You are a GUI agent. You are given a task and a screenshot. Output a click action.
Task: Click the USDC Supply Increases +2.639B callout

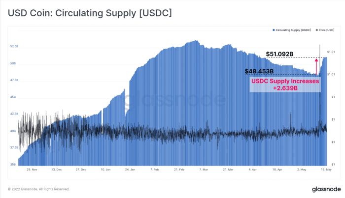coord(285,85)
